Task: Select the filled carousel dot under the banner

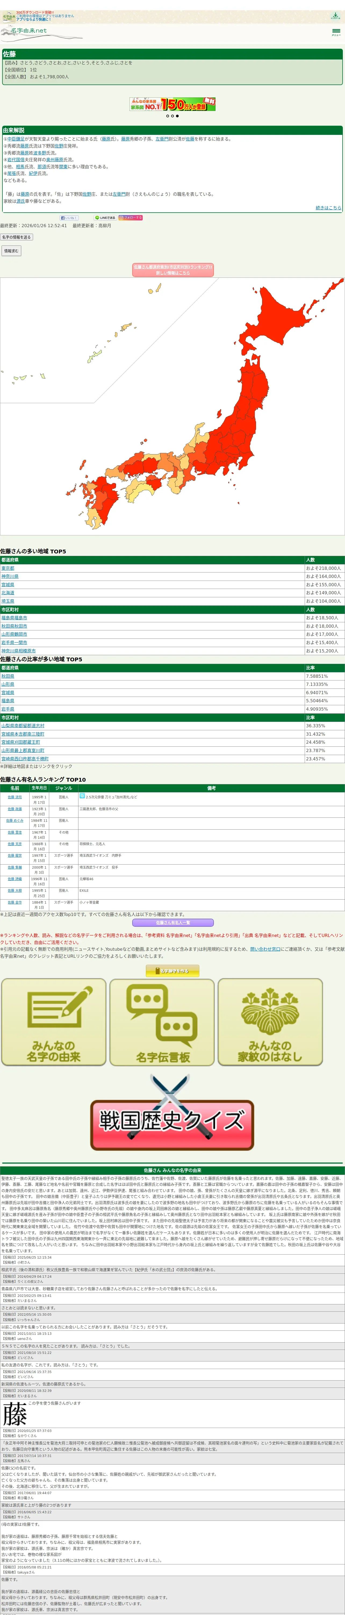Action: 177,116
